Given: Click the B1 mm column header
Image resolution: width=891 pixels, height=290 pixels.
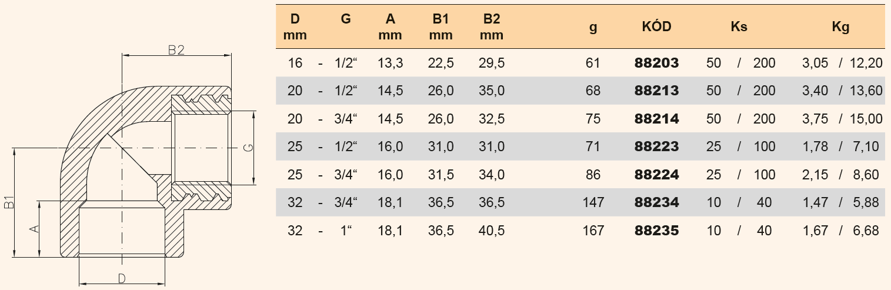Looking at the screenshot, I should pos(441,26).
